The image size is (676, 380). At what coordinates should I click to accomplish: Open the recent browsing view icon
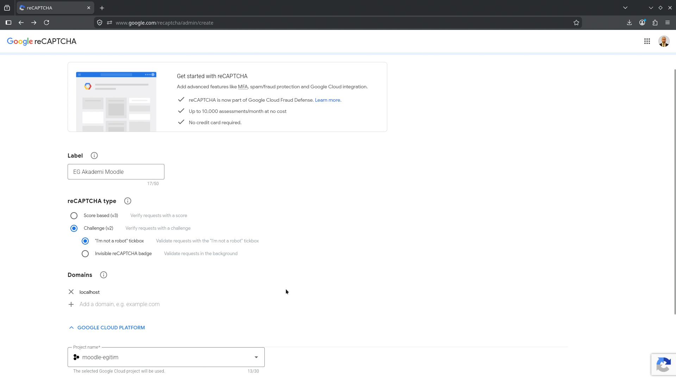point(7,8)
